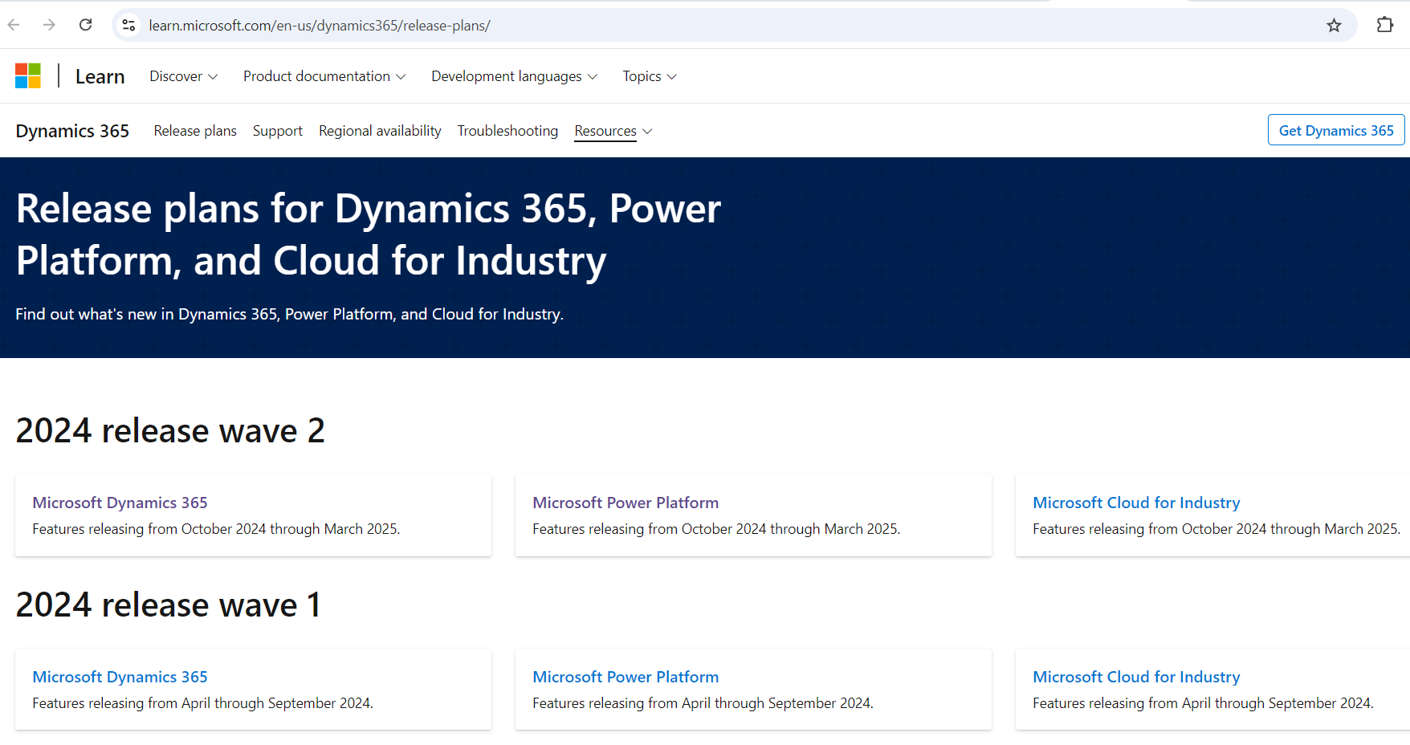Image resolution: width=1410 pixels, height=745 pixels.
Task: Click the browser back arrow icon
Action: (14, 25)
